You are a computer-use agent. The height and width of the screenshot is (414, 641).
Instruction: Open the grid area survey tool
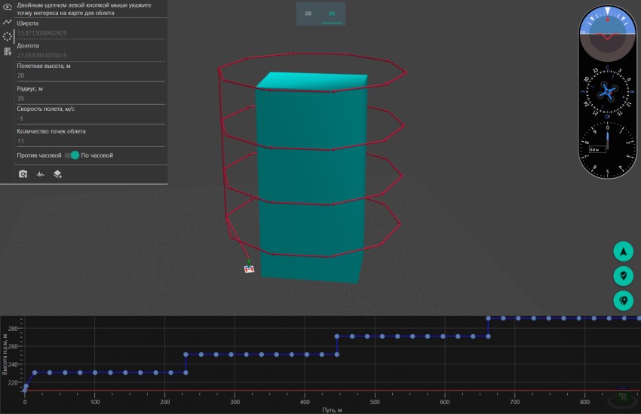(x=7, y=51)
